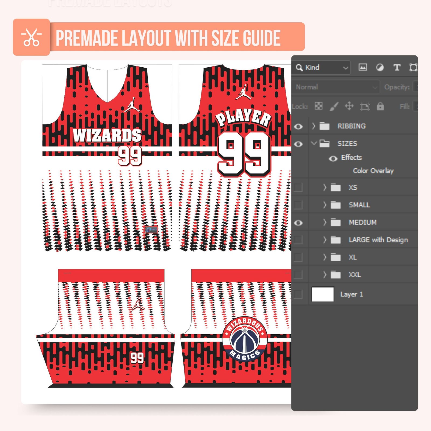Click the XXL group folder icon
431x431 pixels.
click(x=336, y=275)
